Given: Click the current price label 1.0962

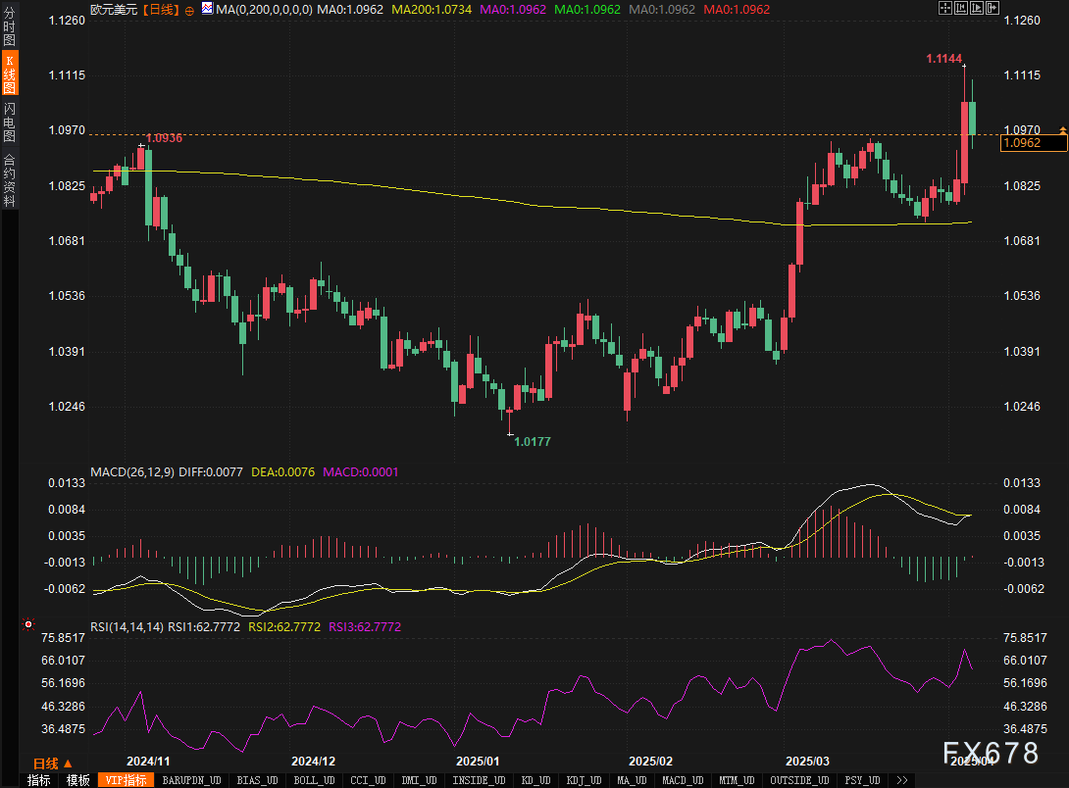Looking at the screenshot, I should pos(1032,143).
